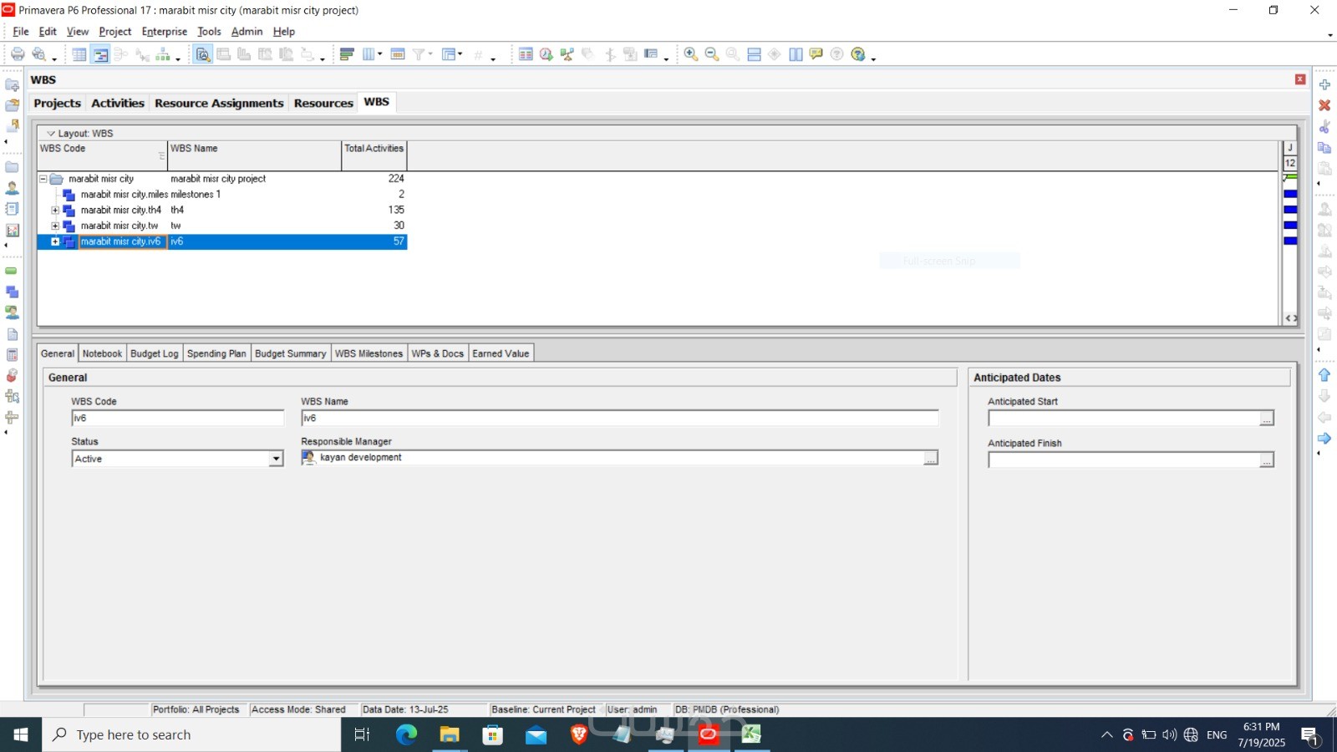
Task: Open the Layout options dropdown in toolbar
Action: 460,54
